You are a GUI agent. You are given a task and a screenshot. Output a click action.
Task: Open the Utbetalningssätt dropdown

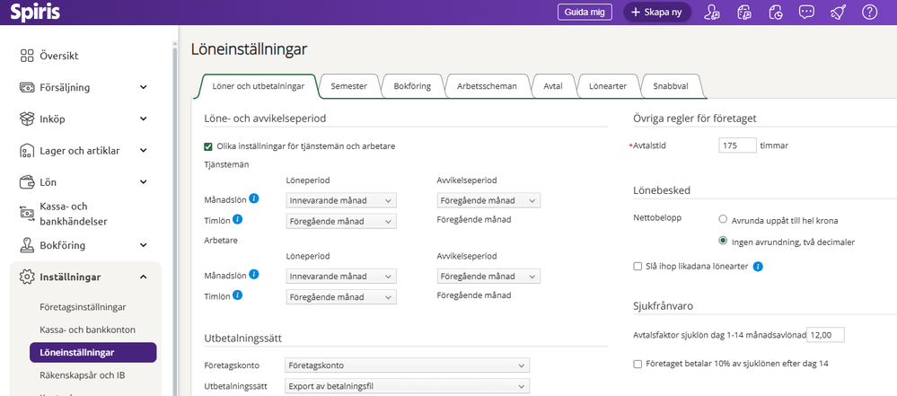click(407, 386)
